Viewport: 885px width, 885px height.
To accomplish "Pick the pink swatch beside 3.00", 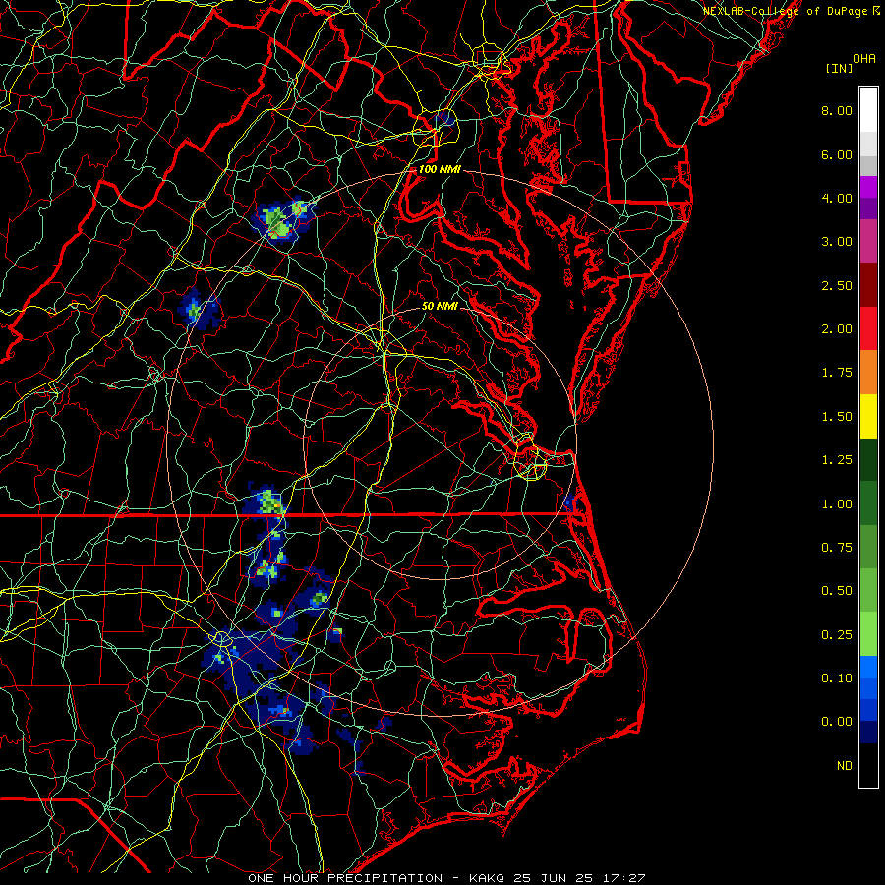I will click(868, 241).
